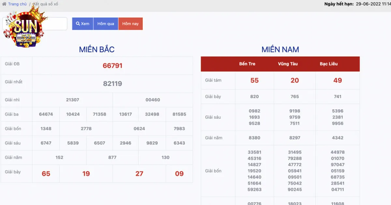
Task: Click the MIỀN BẮC heading
Action: 97,49
